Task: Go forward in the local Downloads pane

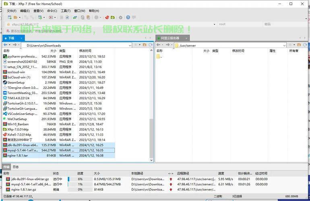Action: pyautogui.click(x=14, y=45)
